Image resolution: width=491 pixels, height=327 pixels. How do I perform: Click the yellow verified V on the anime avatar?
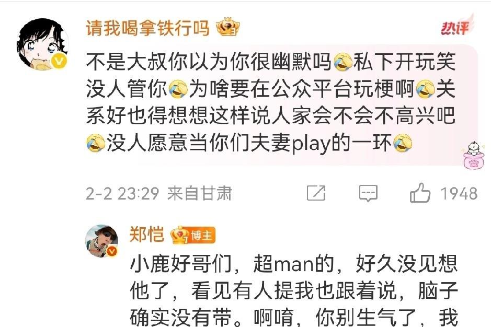(59, 61)
